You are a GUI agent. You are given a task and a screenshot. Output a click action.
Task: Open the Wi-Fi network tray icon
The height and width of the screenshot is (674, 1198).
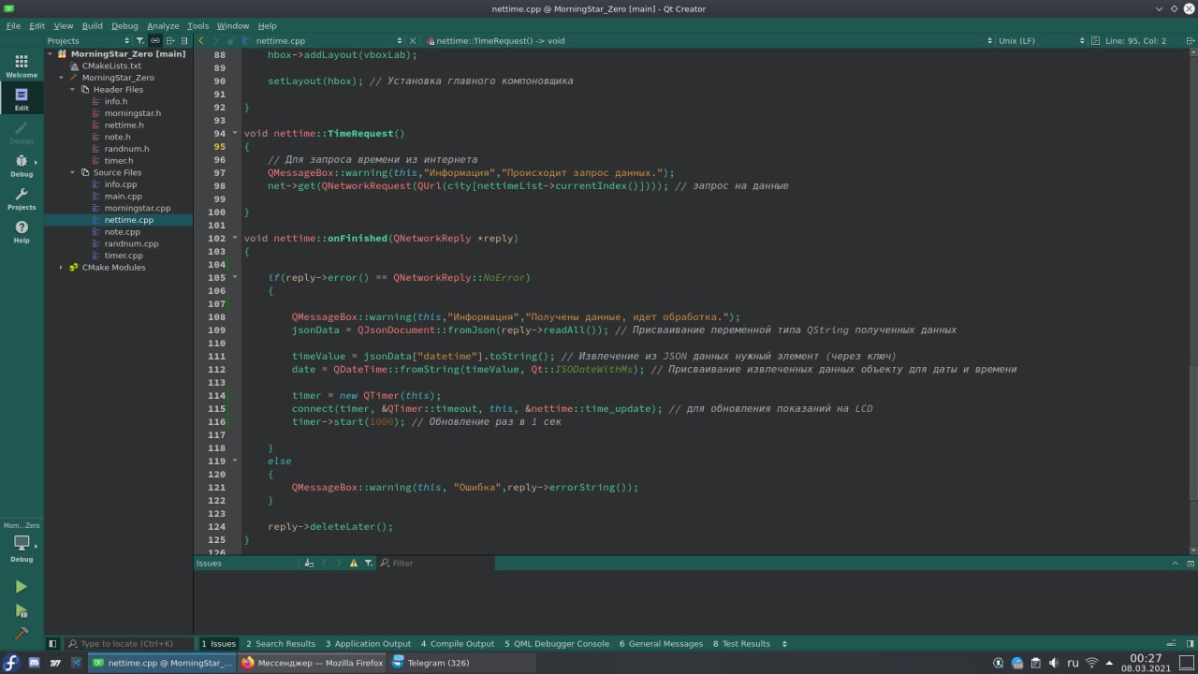pyautogui.click(x=1090, y=663)
